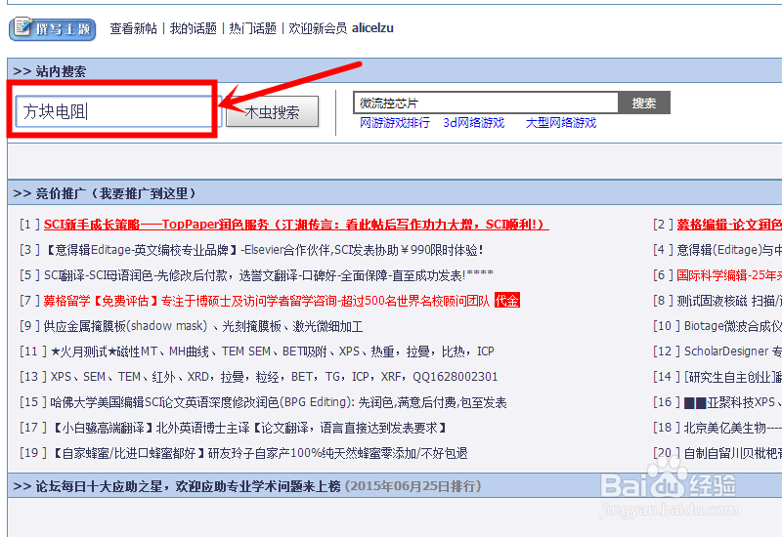The height and width of the screenshot is (537, 782).
Task: Open ad 2 募格编辑-论文润色 link
Action: [729, 225]
